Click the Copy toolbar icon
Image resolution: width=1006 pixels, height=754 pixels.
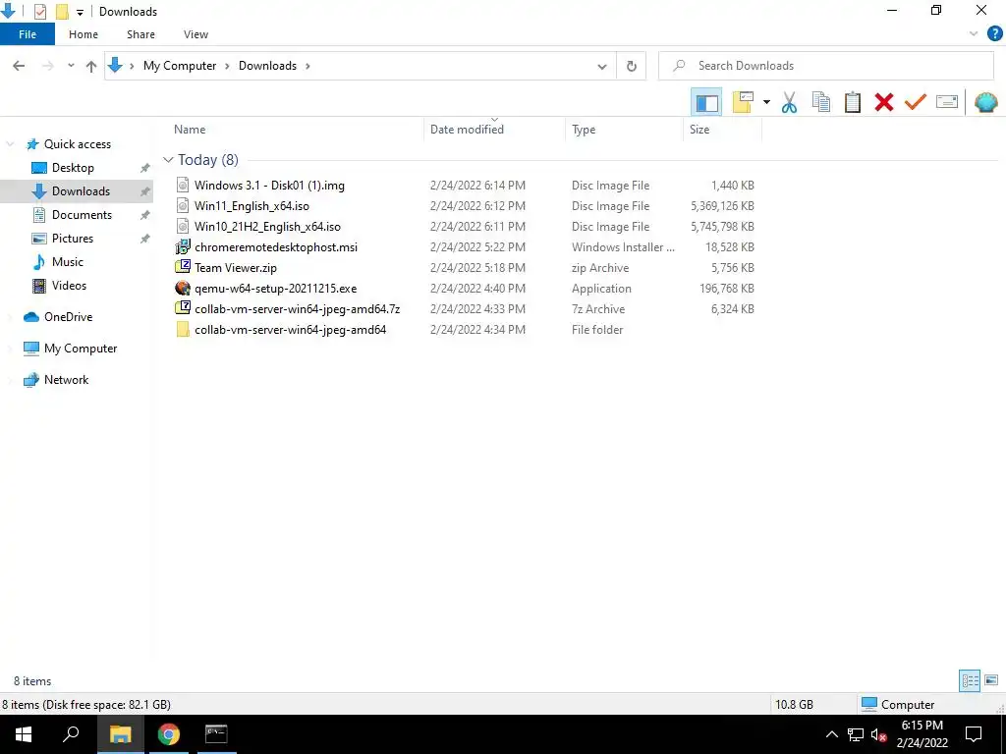click(820, 102)
